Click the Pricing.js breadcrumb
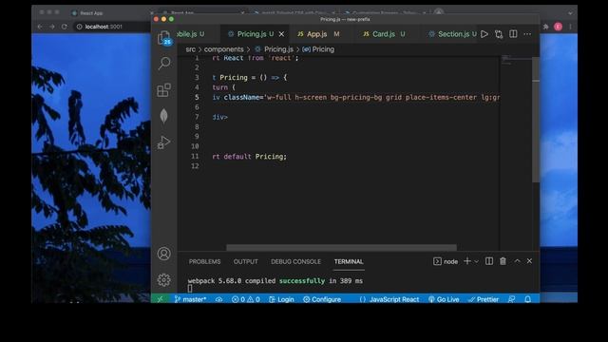The width and height of the screenshot is (608, 342). 275,49
